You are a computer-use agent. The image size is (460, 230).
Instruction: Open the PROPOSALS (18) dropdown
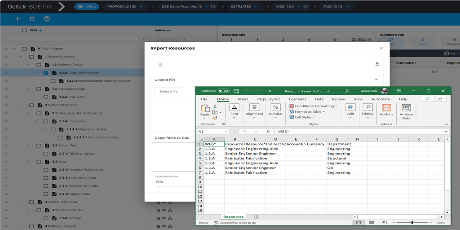[126, 7]
